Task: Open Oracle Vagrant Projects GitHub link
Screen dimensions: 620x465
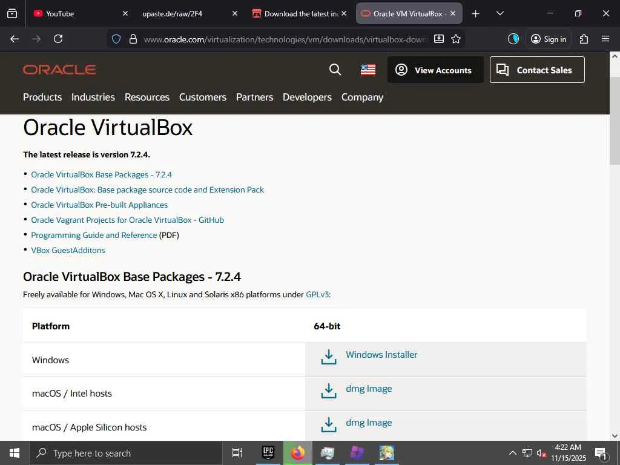Action: (127, 220)
